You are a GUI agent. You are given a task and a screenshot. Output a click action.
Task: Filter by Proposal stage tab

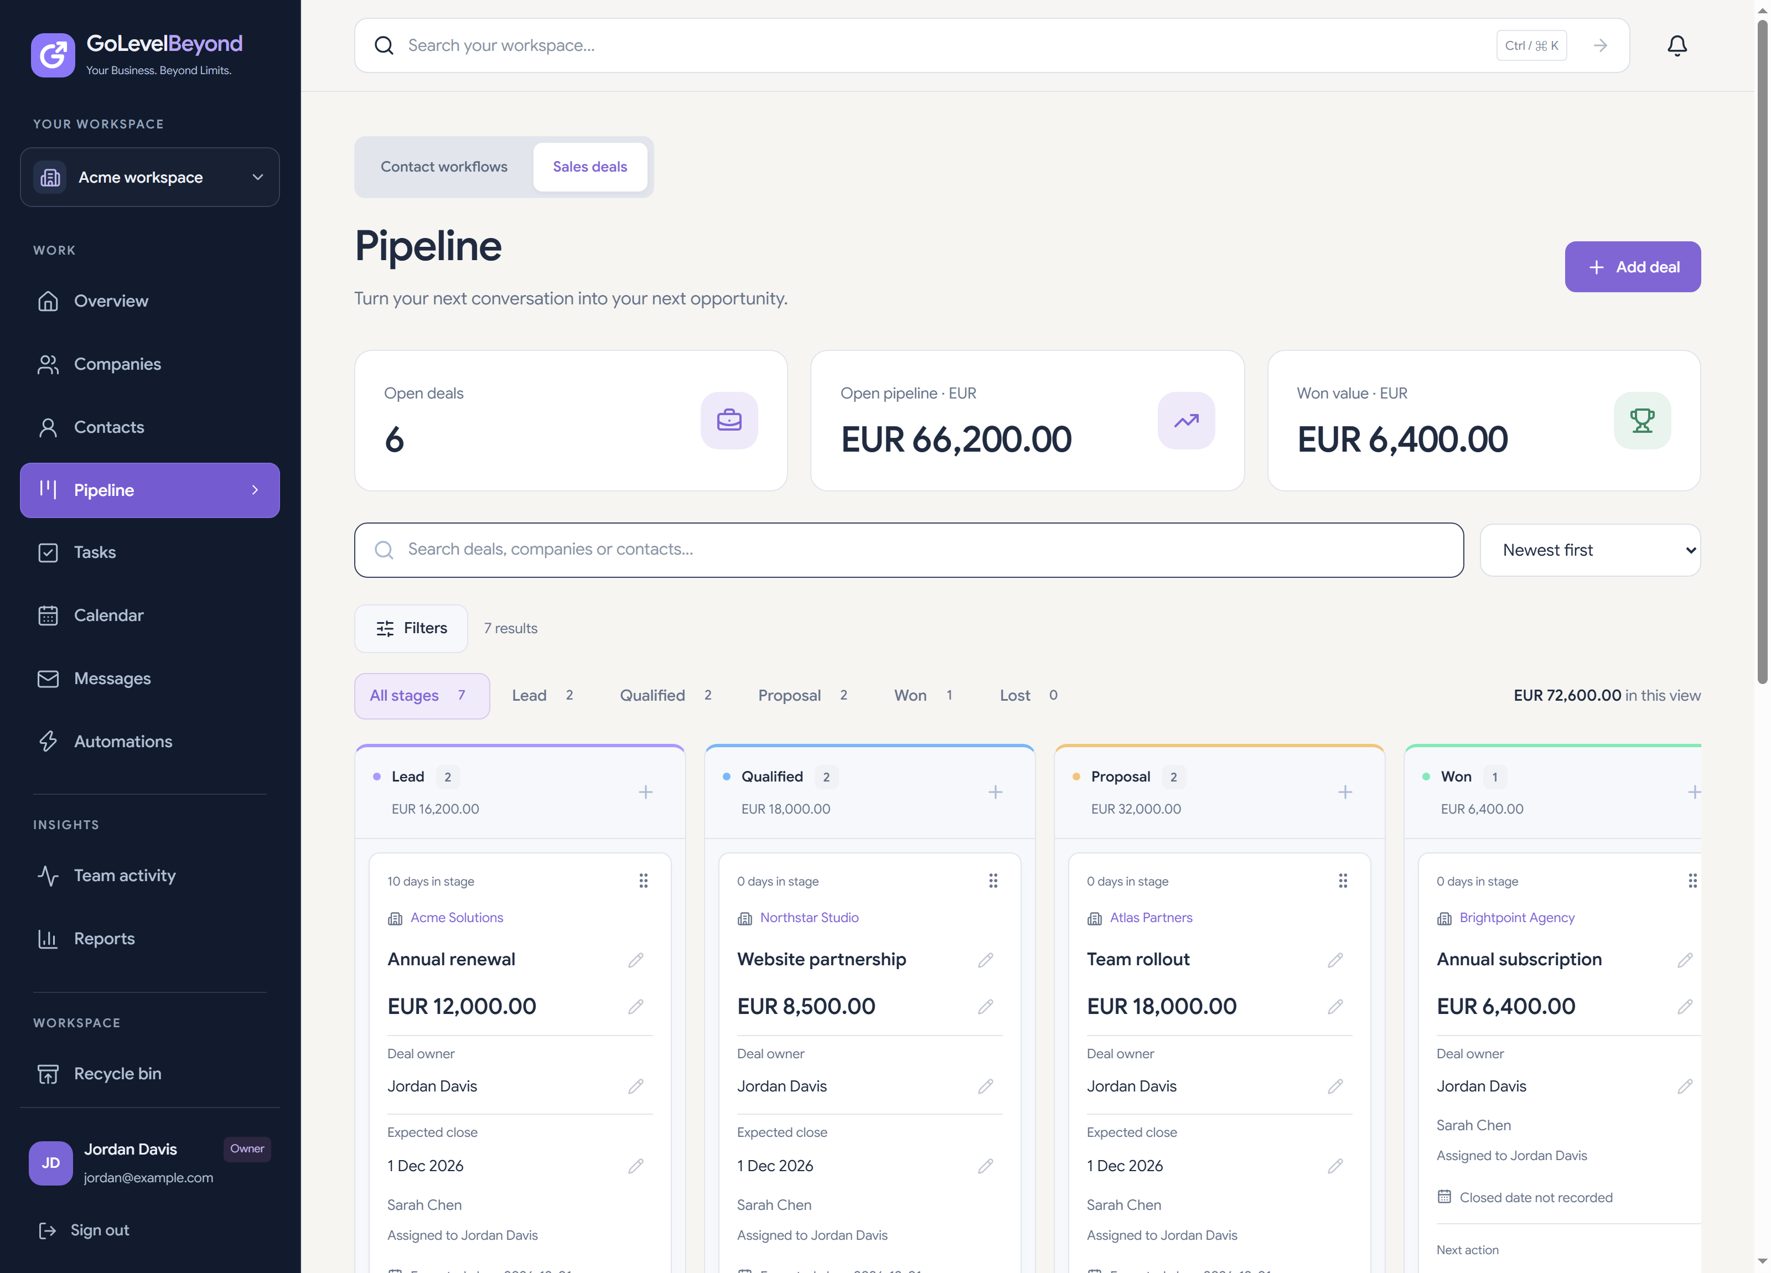coord(802,696)
